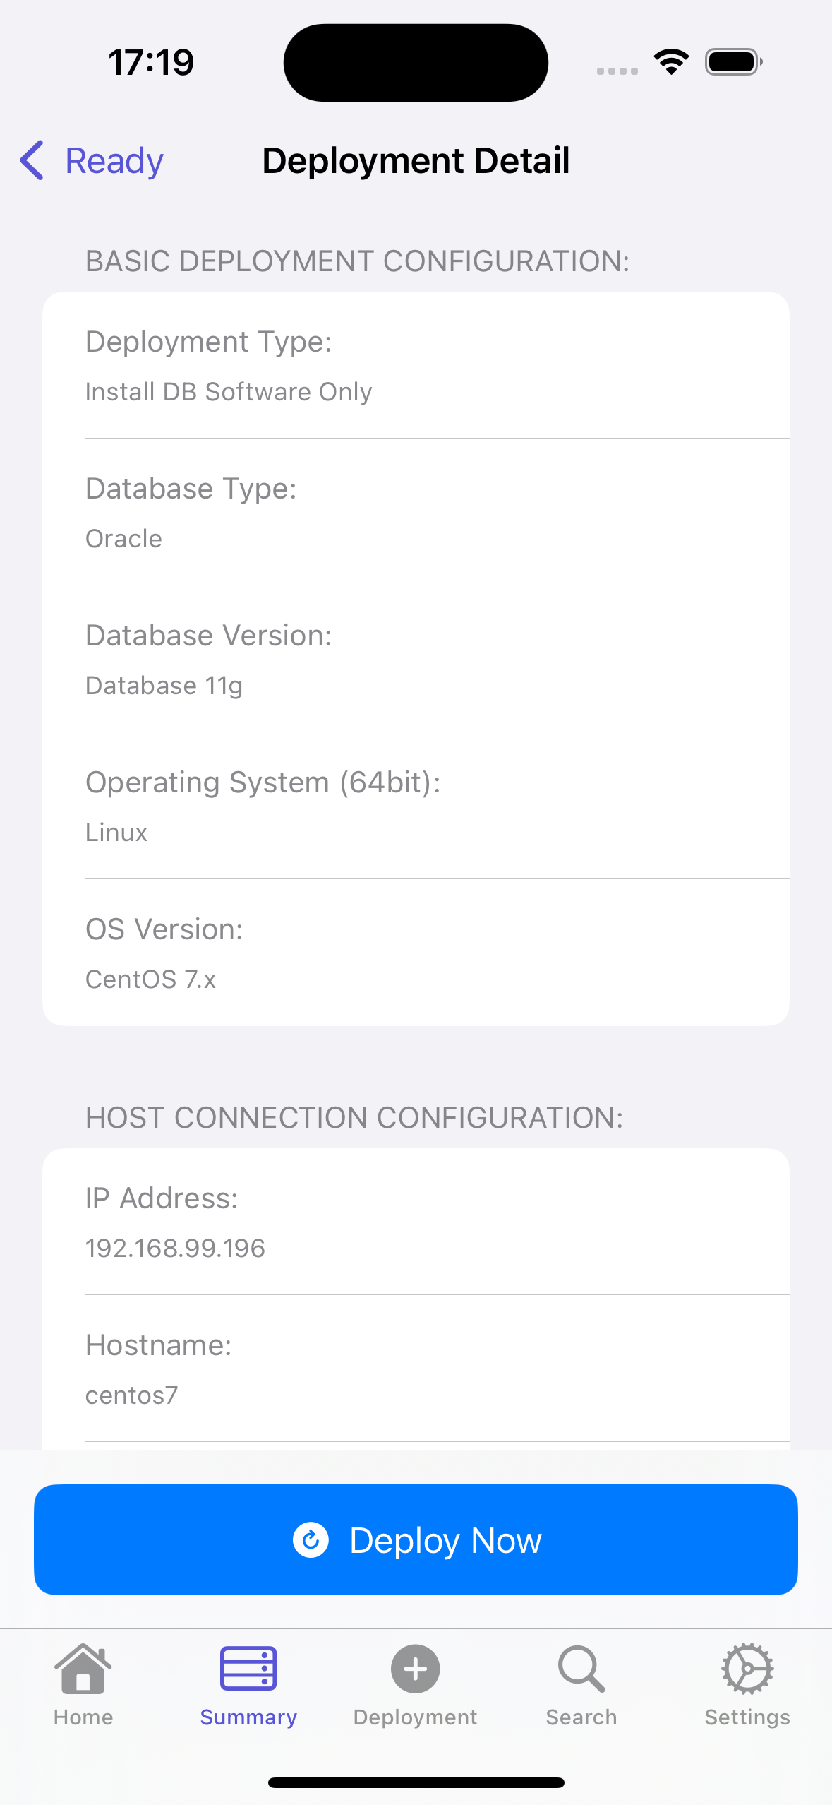
Task: Tap the 17:19 clock
Action: coord(151,62)
